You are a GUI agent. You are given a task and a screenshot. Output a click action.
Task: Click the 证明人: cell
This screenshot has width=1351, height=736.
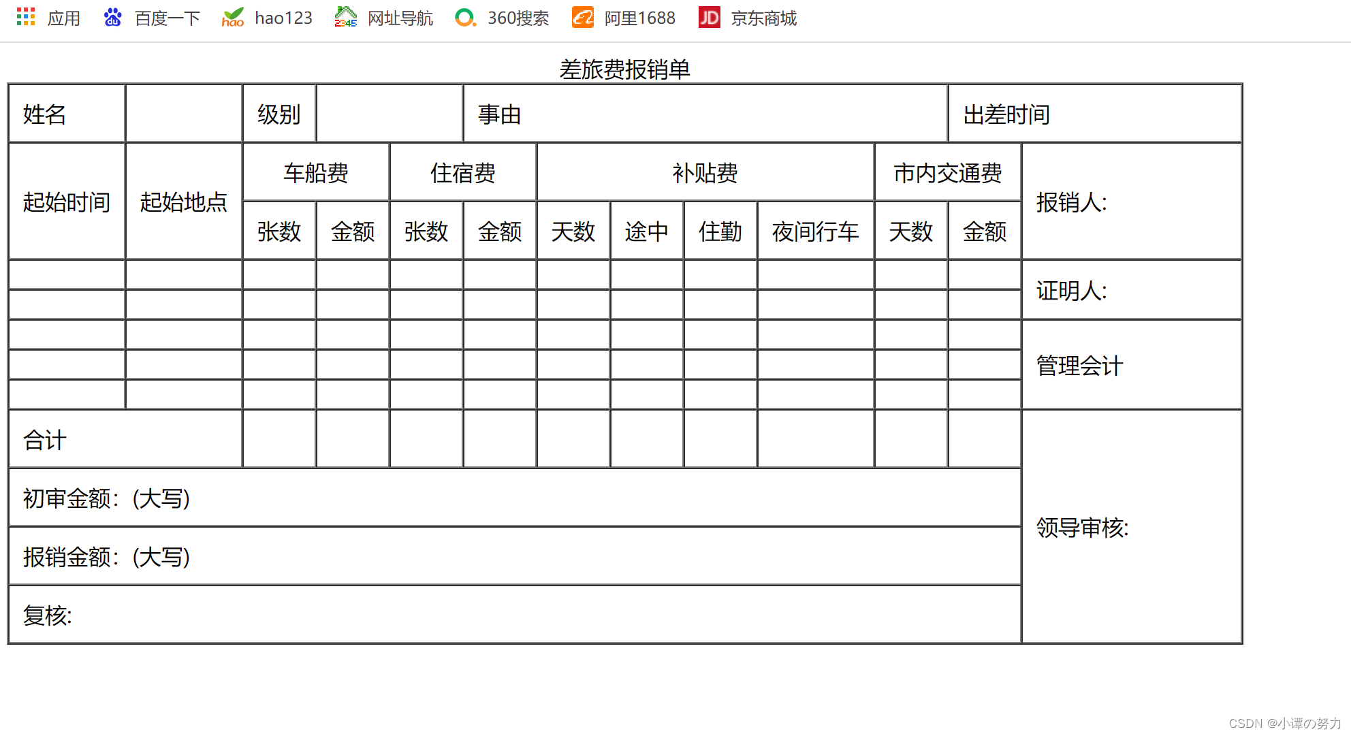click(x=1132, y=290)
